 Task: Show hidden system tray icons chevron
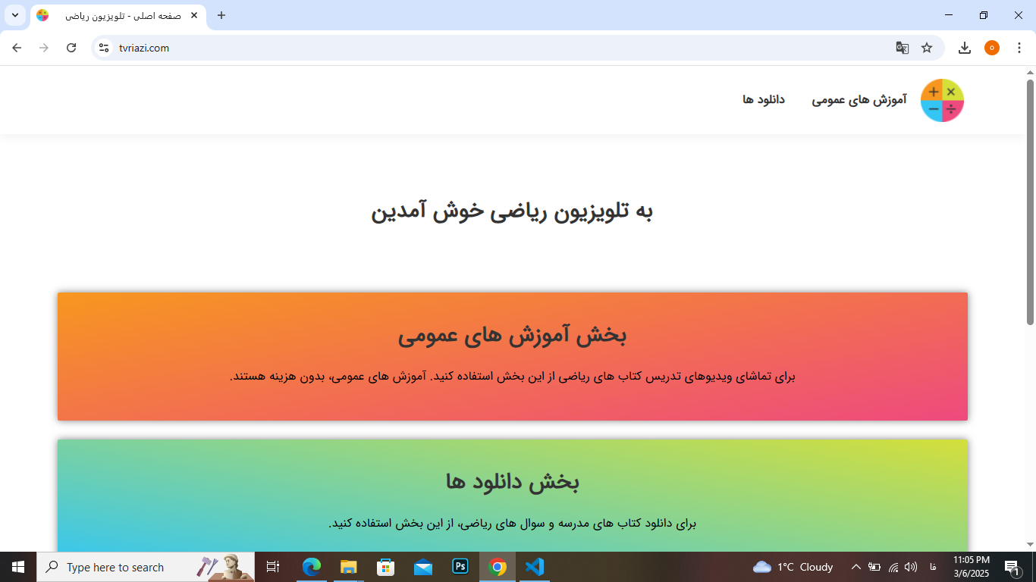855,567
